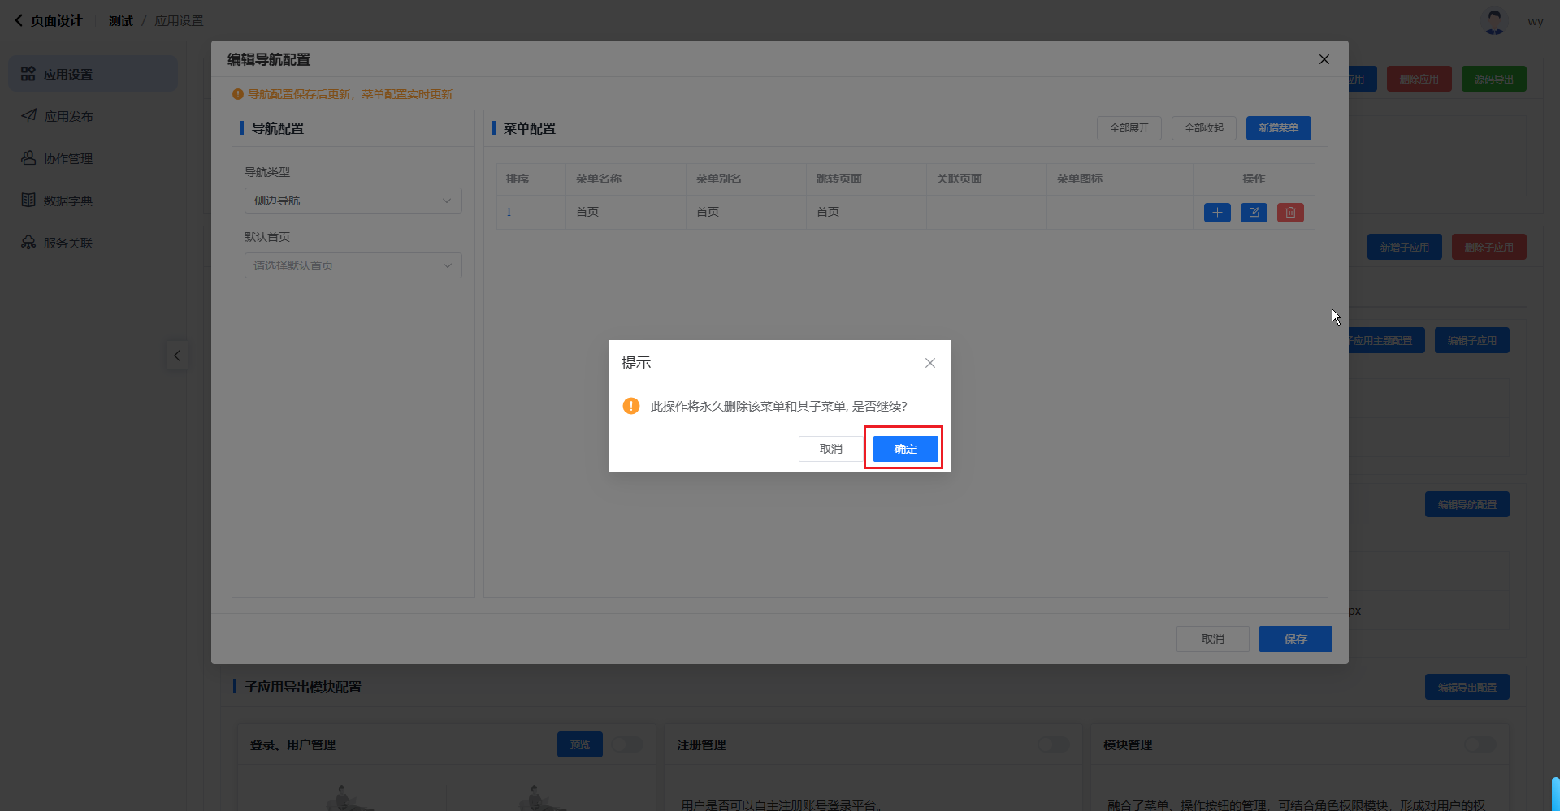Image resolution: width=1560 pixels, height=811 pixels.
Task: Click the edit menu pencil icon
Action: pos(1254,213)
